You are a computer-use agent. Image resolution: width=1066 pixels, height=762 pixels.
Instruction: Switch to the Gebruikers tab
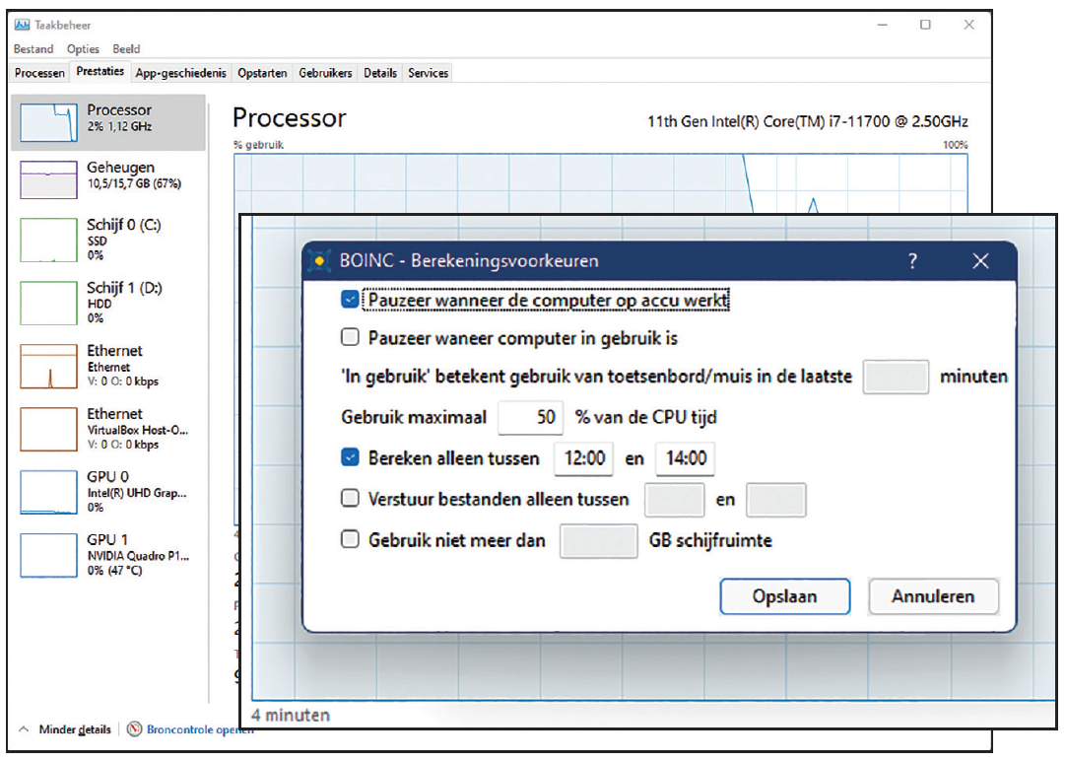pos(326,73)
